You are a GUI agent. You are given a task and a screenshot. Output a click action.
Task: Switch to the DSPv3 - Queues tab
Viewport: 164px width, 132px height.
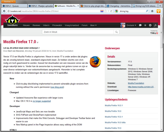point(15,6)
